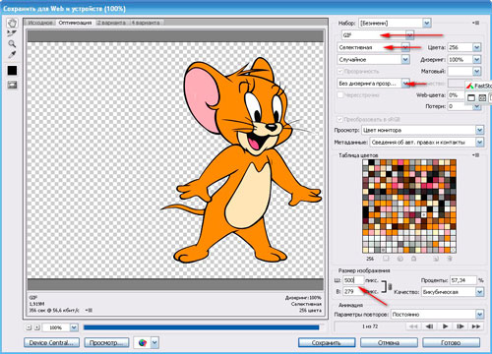Select the Slice Select tool
This screenshot has height=354, width=492.
pyautogui.click(x=12, y=33)
